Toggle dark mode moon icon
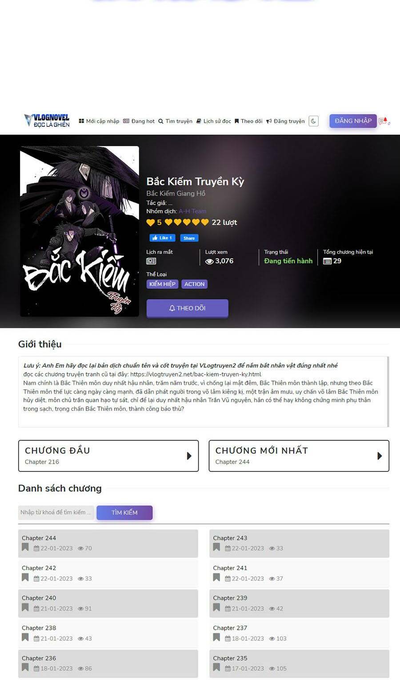Viewport: 400px width, 680px height. (313, 121)
